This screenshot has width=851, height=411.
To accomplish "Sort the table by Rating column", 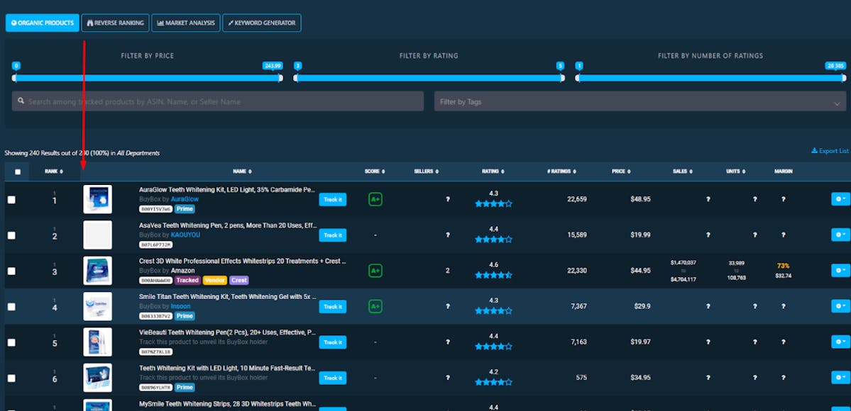I will point(493,171).
